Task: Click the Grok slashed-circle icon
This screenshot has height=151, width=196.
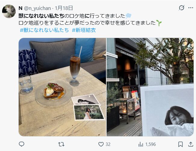Action: pos(181,8)
